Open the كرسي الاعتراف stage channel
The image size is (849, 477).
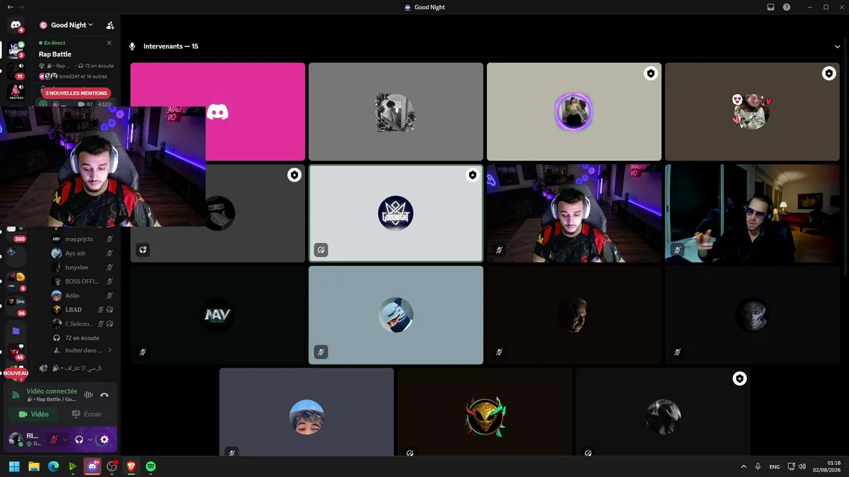[x=76, y=368]
